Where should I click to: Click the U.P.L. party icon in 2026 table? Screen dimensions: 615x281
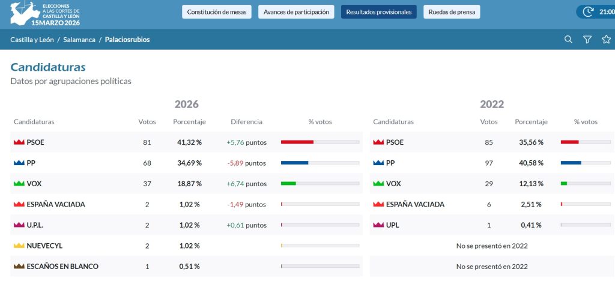point(19,225)
